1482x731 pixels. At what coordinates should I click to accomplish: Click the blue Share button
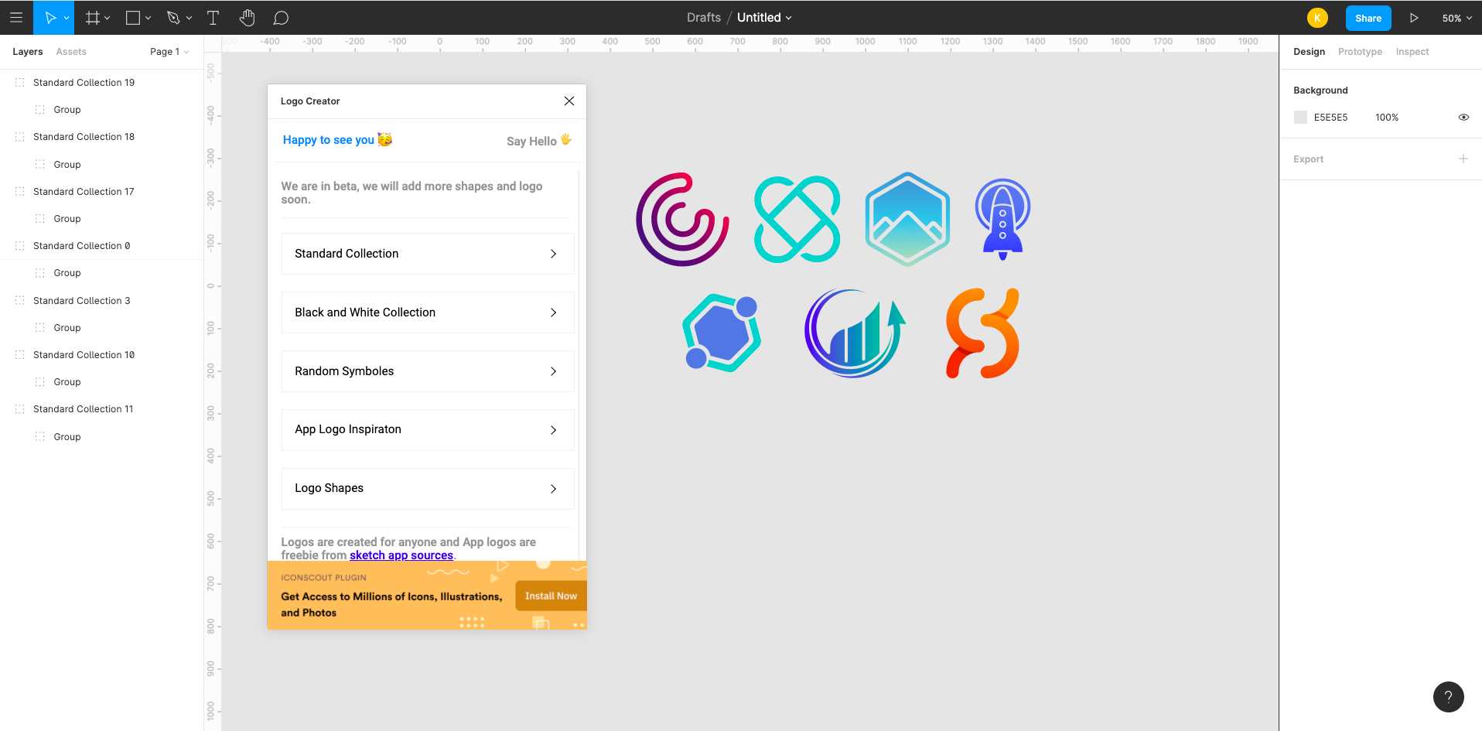1368,18
